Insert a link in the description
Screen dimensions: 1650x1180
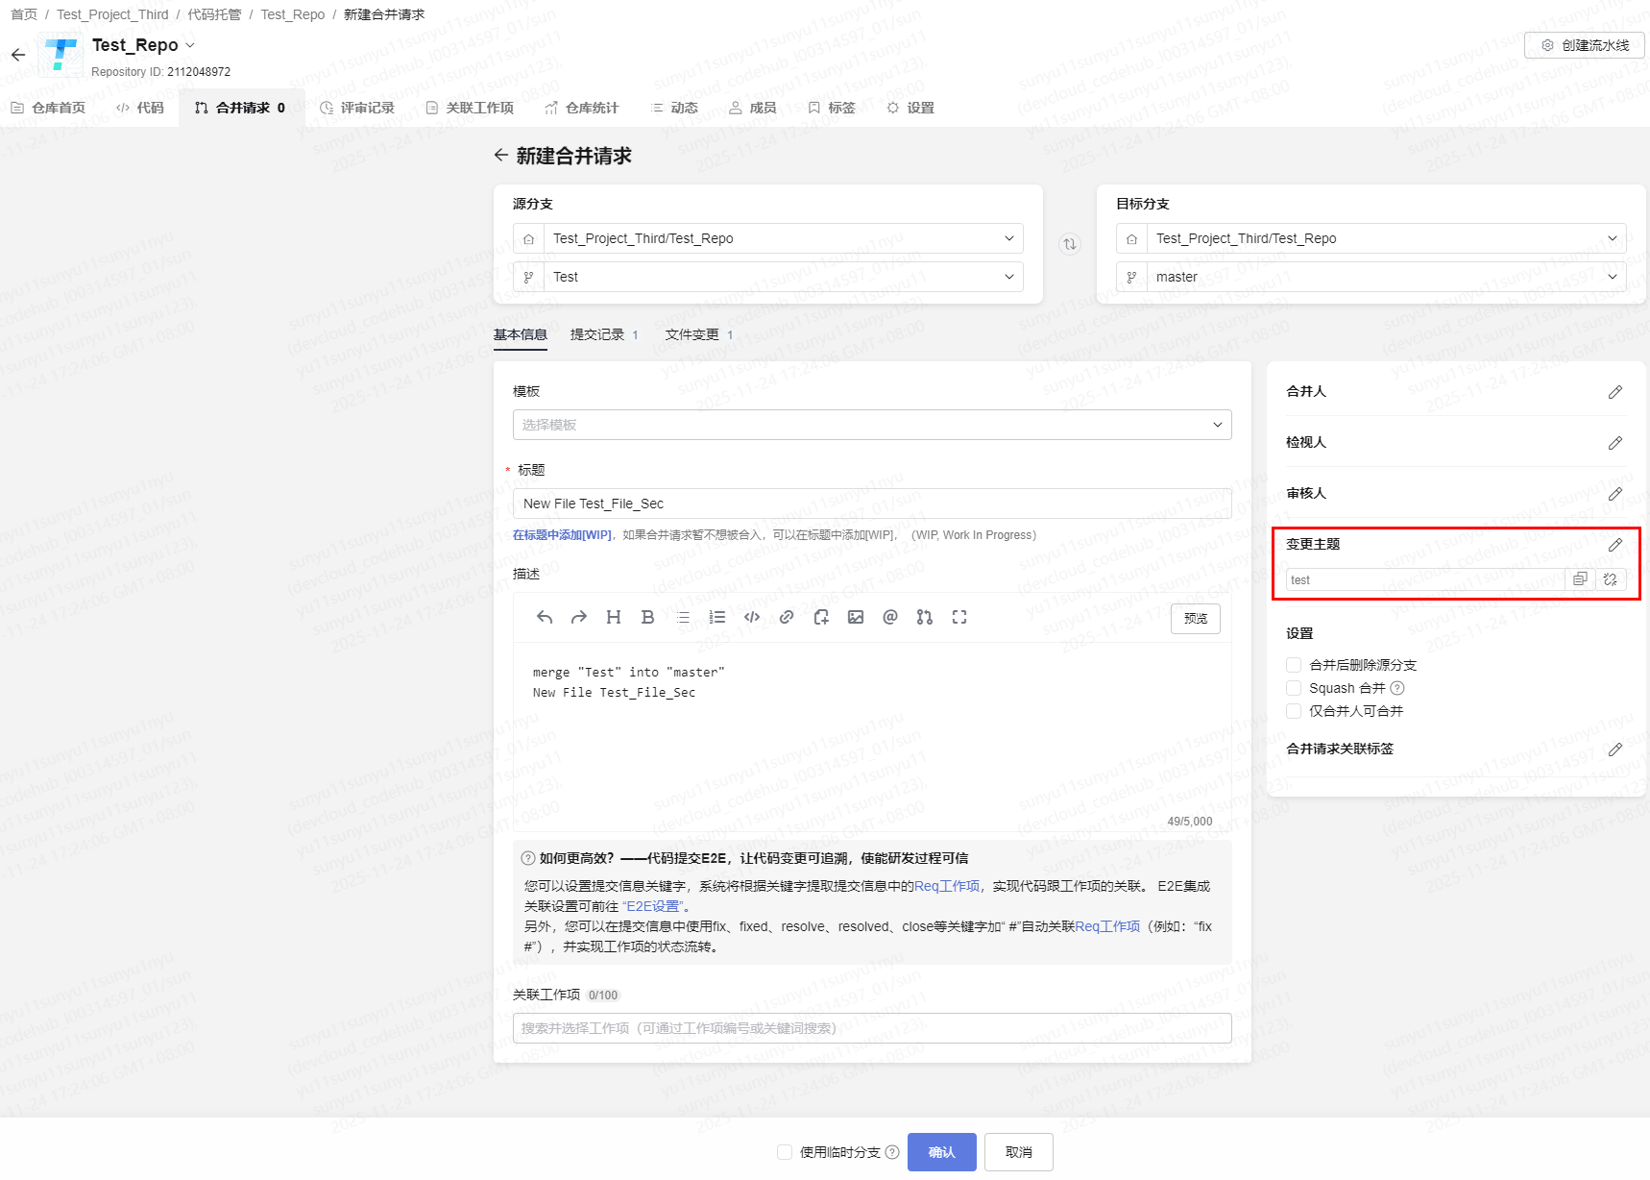coord(787,618)
